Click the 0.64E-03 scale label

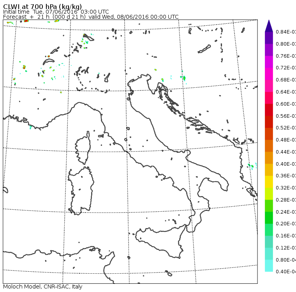[286, 92]
